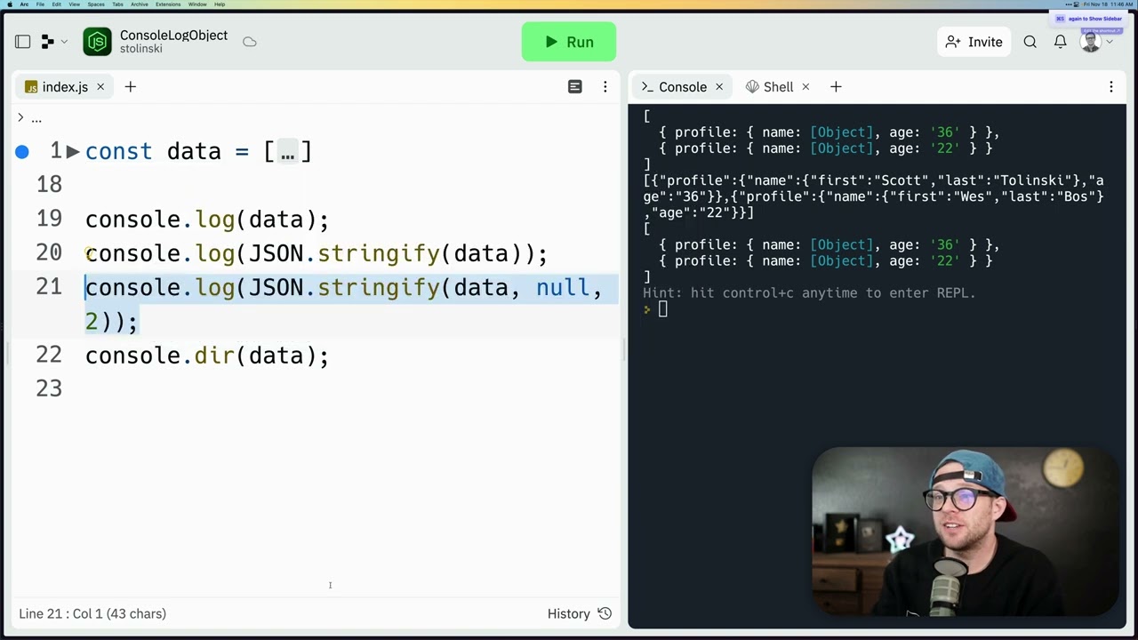Open the Spaces menu
Image resolution: width=1138 pixels, height=640 pixels.
click(x=95, y=4)
